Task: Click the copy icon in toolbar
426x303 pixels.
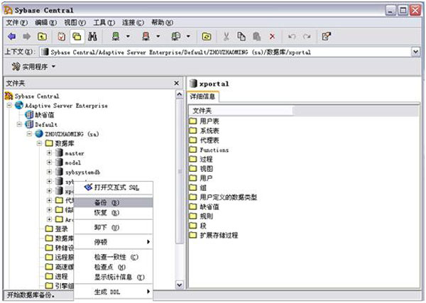Action: pos(241,36)
